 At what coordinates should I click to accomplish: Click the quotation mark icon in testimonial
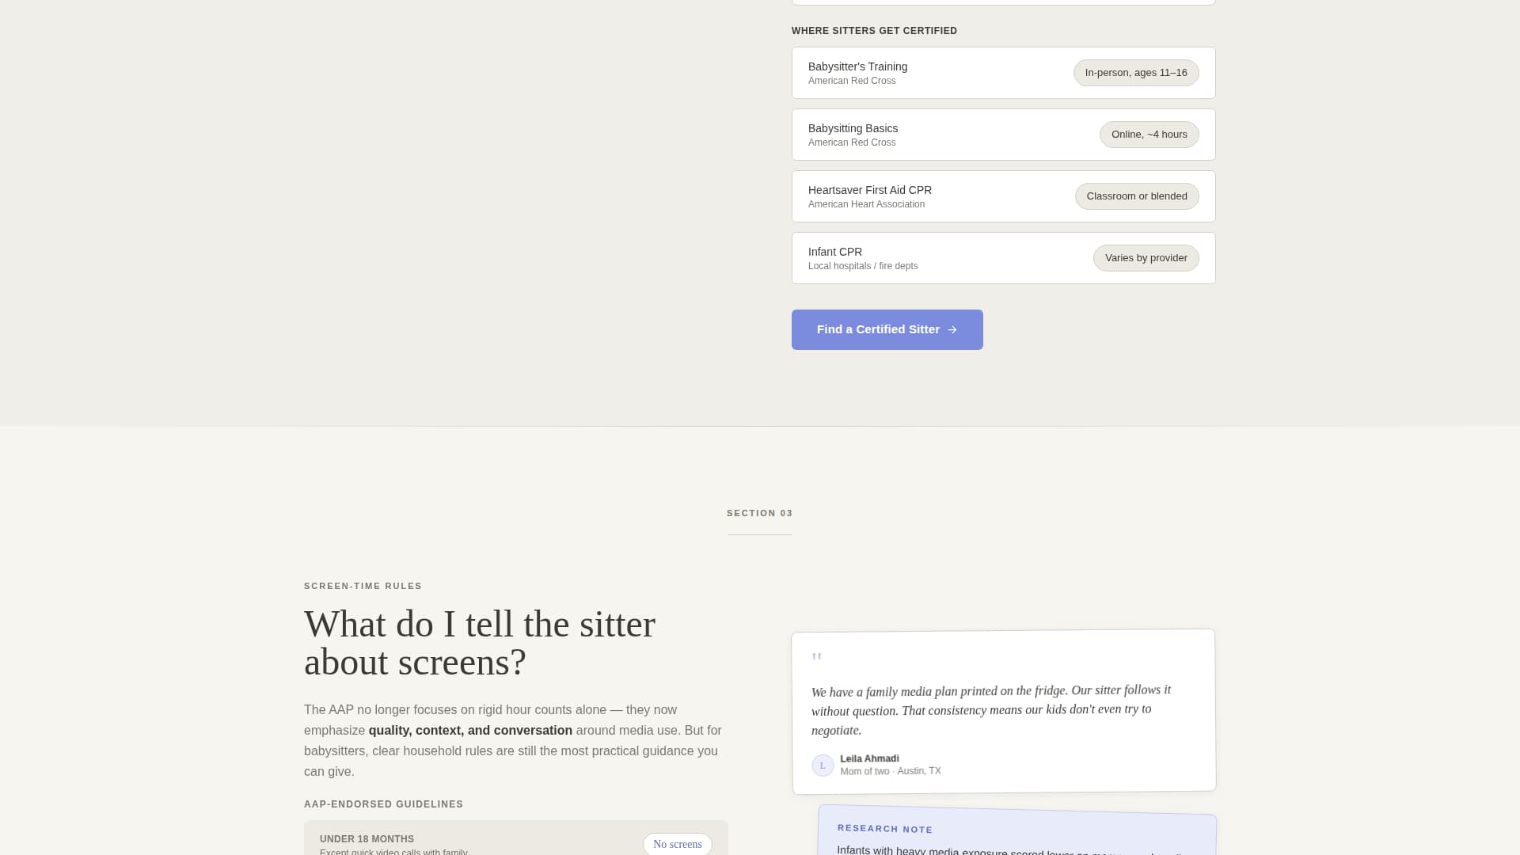click(817, 658)
